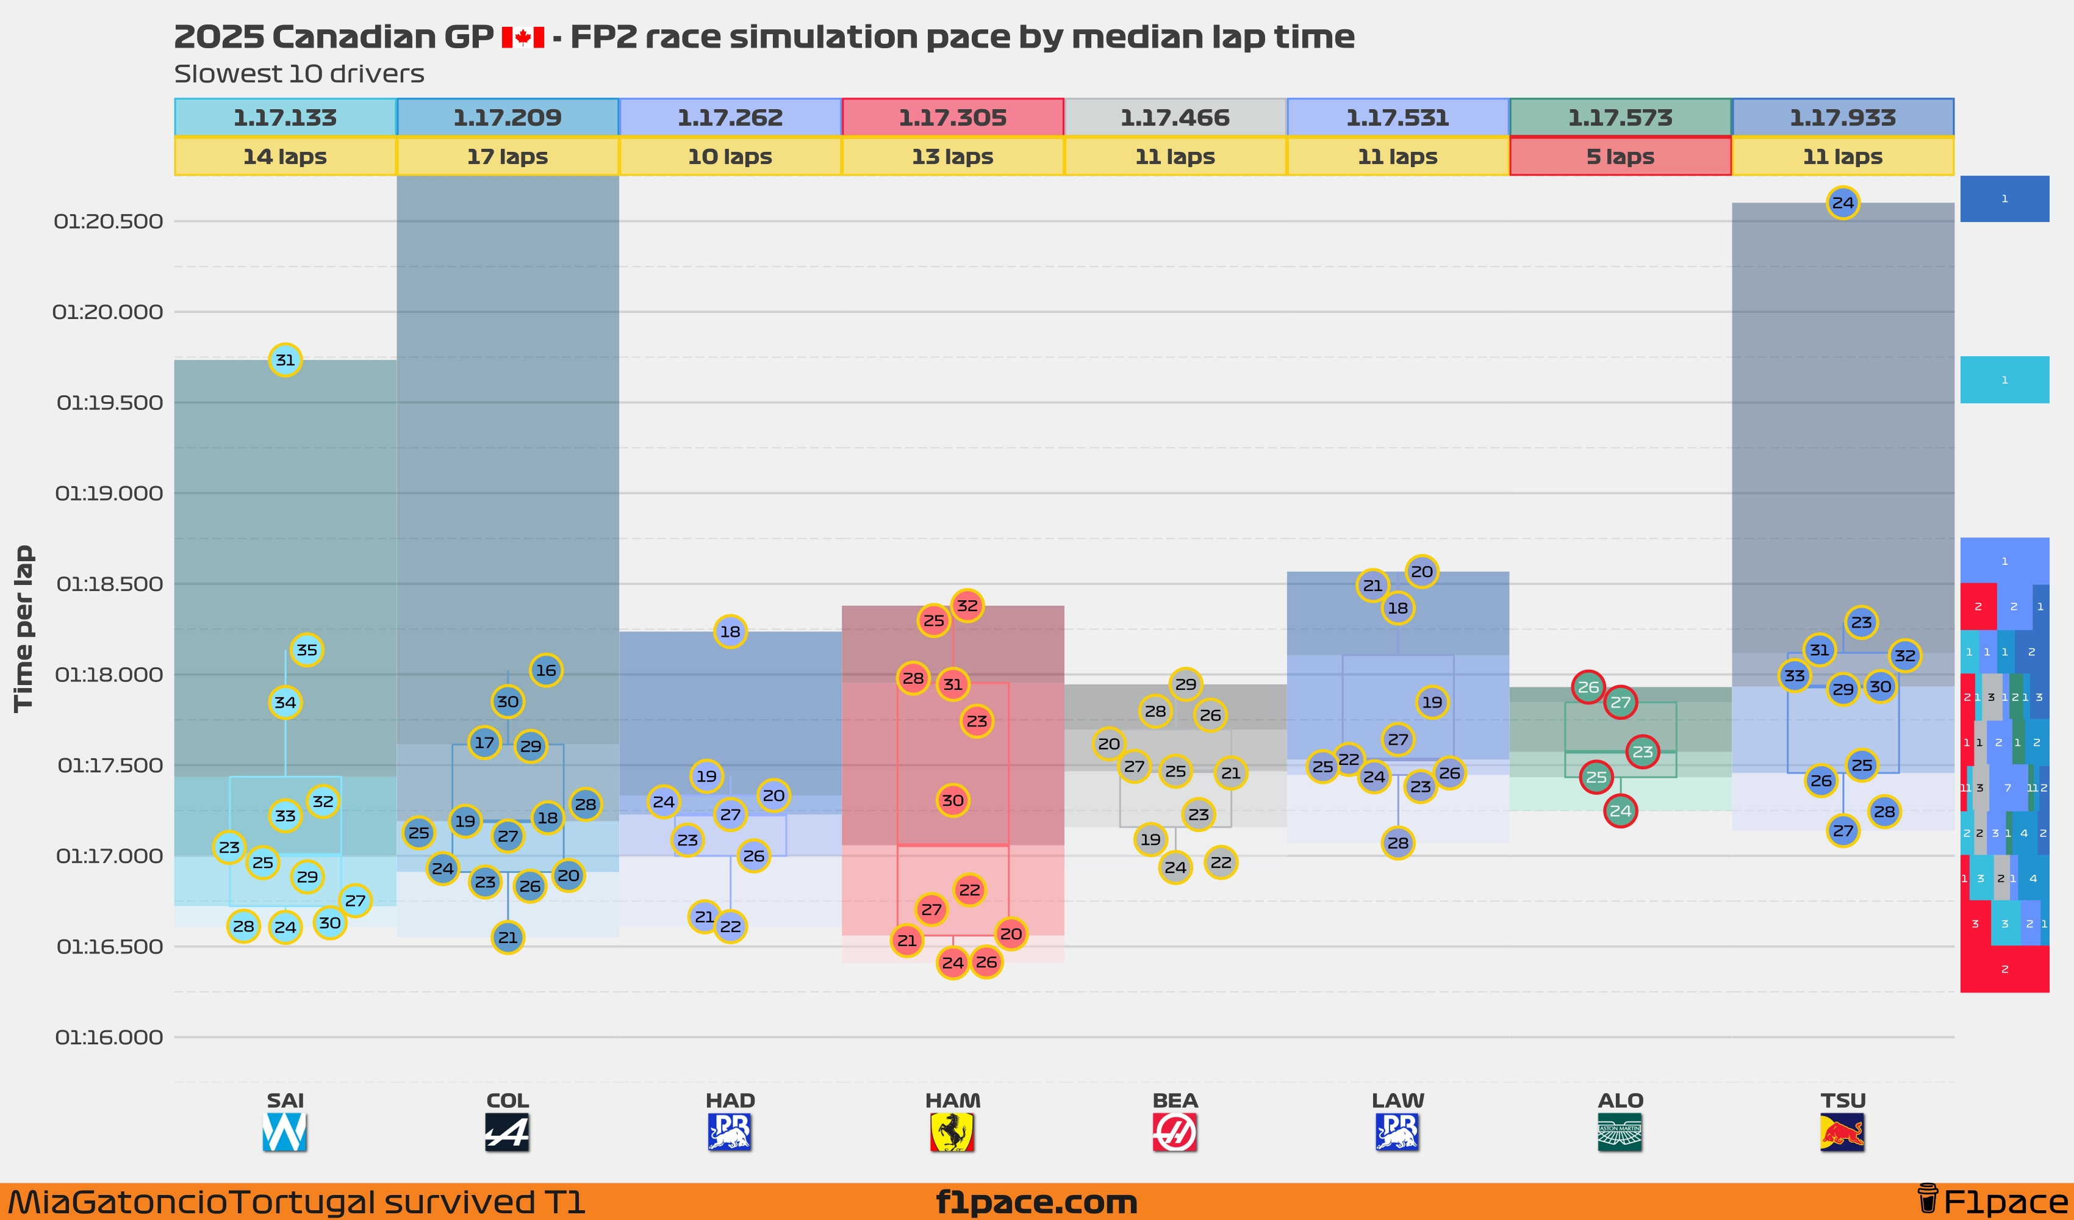
Task: Click SAI lap 28 marker
Action: point(243,926)
